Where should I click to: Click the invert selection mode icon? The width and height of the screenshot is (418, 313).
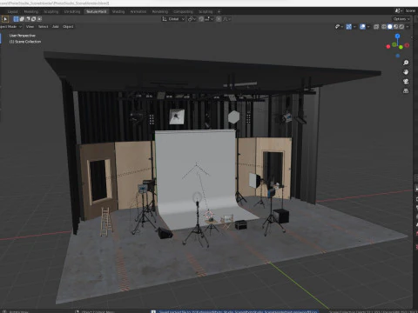click(x=34, y=19)
